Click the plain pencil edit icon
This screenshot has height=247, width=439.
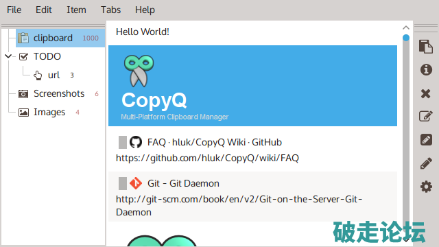426,163
